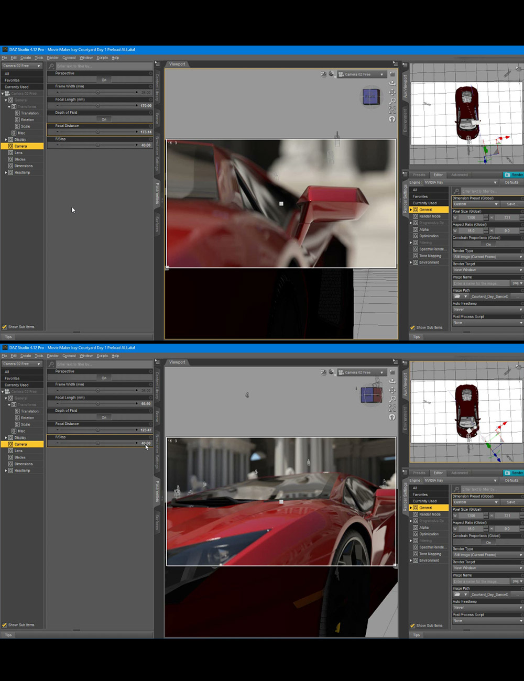Click the up-arrow reset view icon in viewport controls
The height and width of the screenshot is (681, 524).
[392, 118]
